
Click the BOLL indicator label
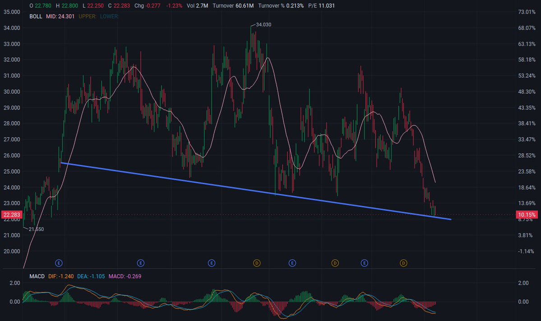[x=36, y=16]
